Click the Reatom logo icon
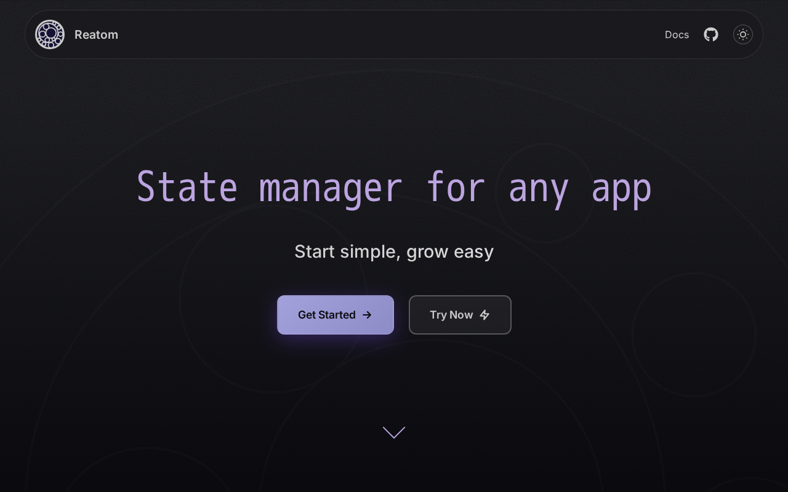 pyautogui.click(x=50, y=34)
